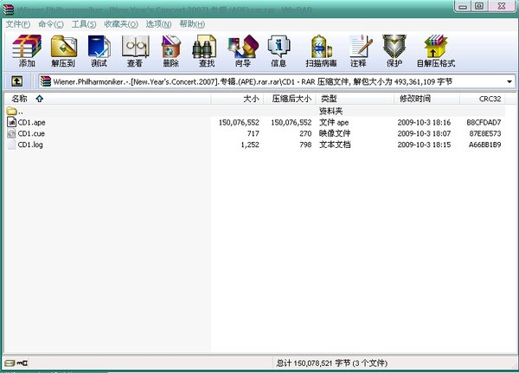Open the 命令(C) menu
Viewport: 519px width, 373px height.
click(51, 24)
